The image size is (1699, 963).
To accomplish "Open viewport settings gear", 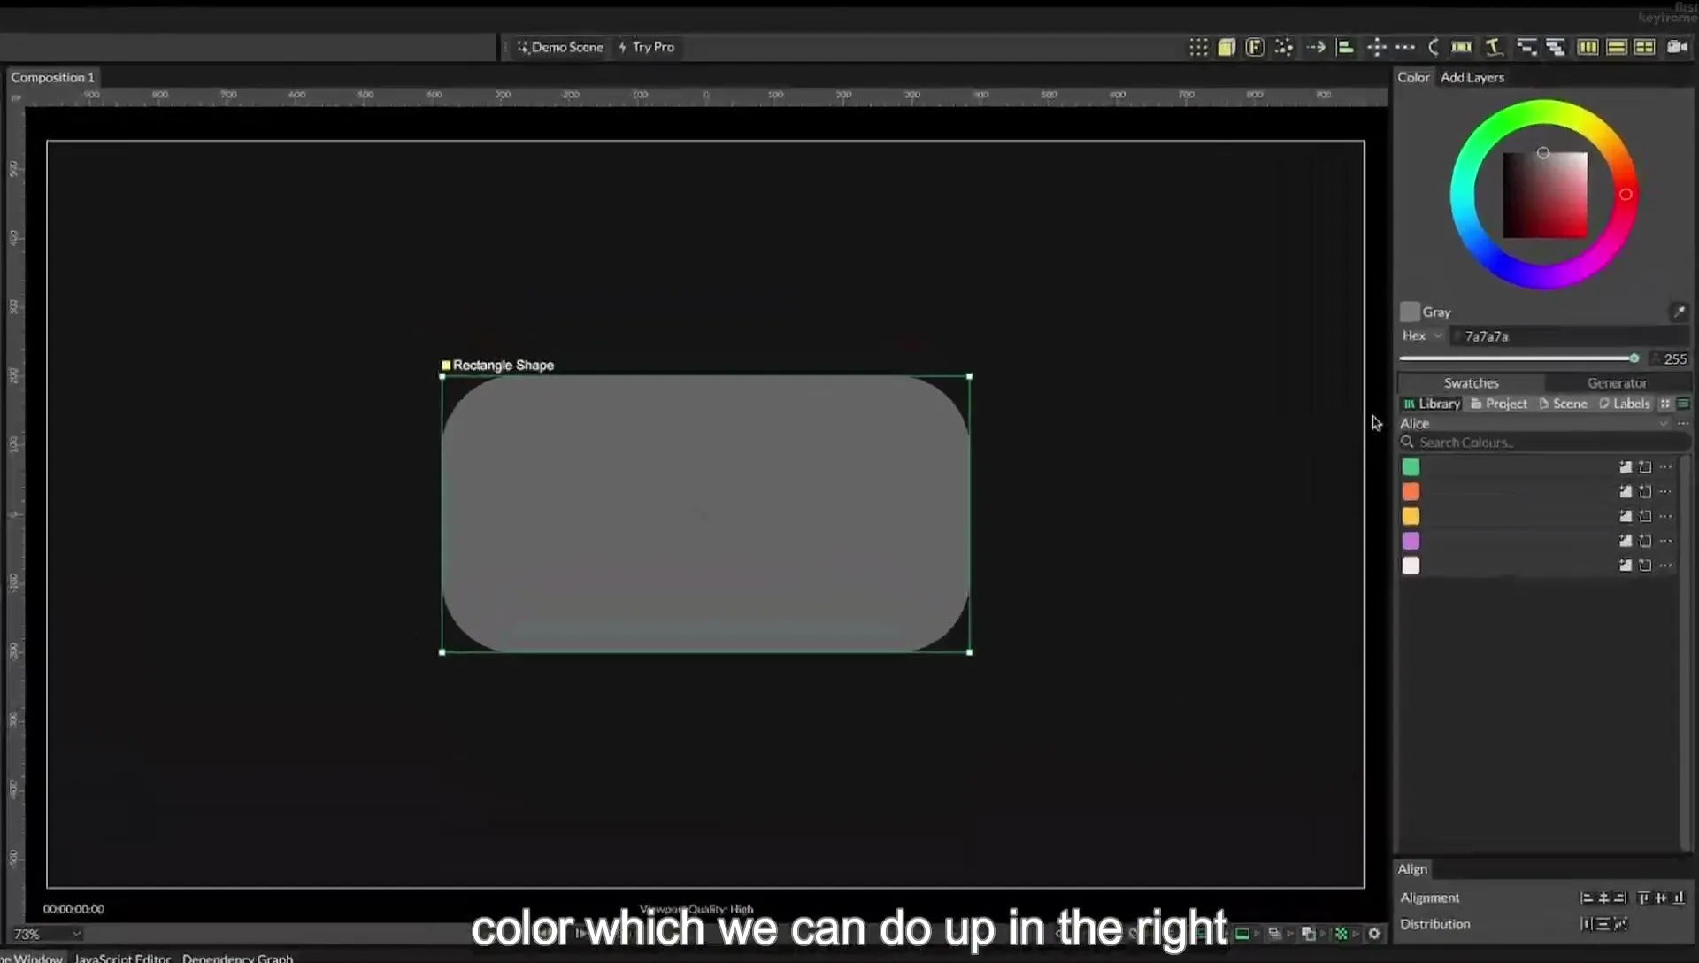I will click(1374, 934).
